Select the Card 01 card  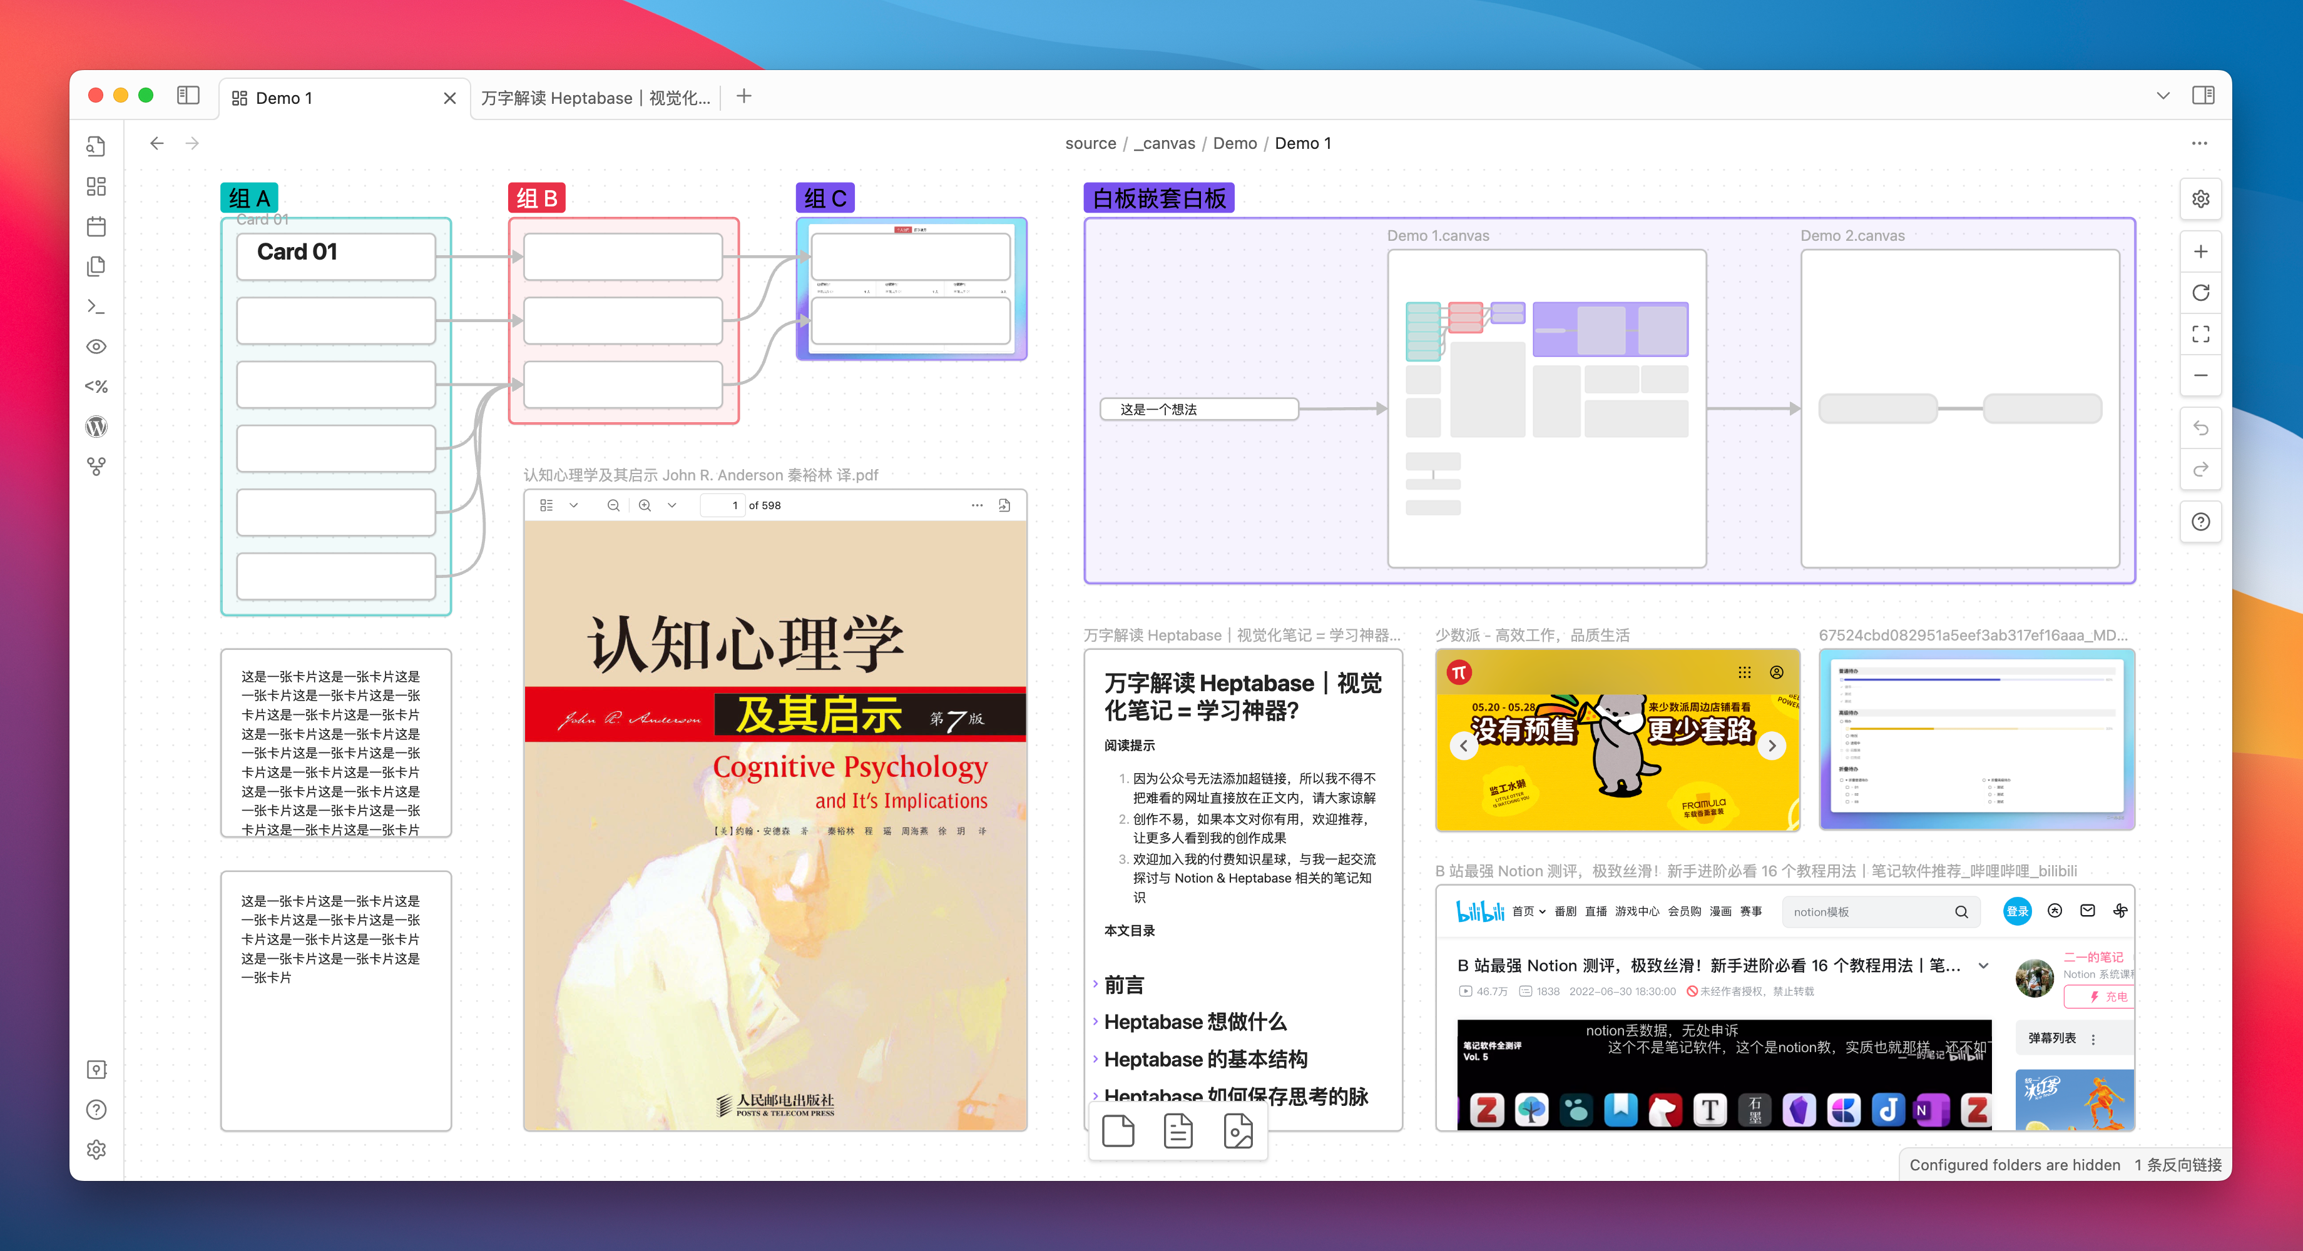(x=336, y=256)
